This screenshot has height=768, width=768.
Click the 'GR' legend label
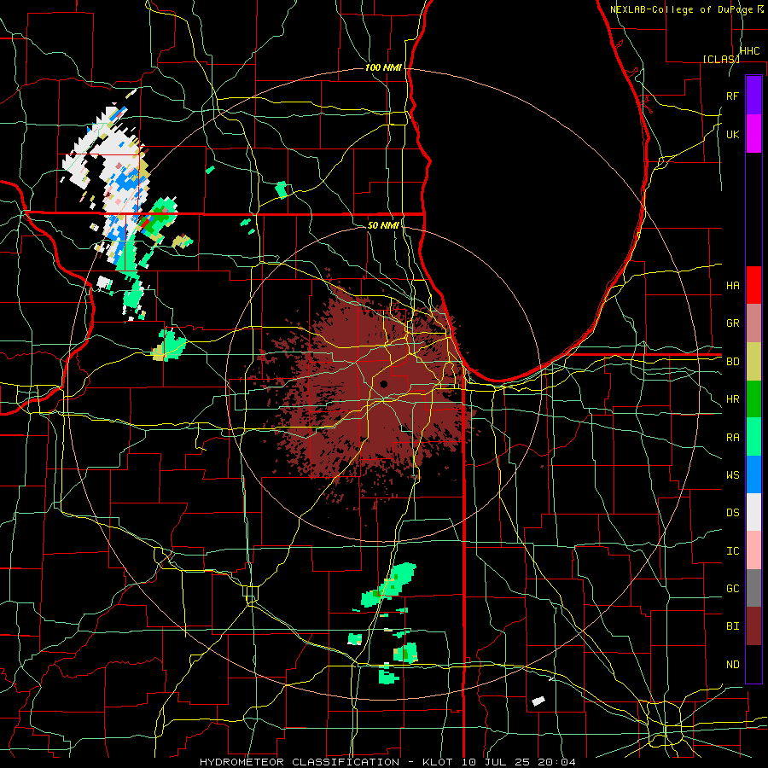(732, 323)
